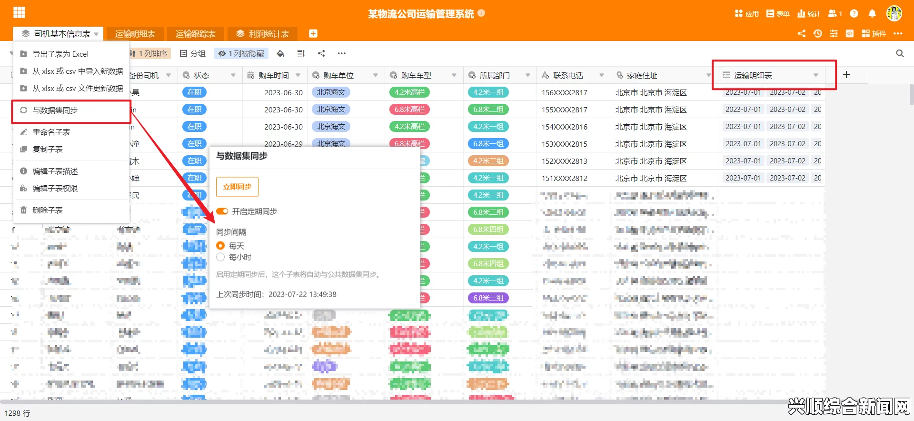Open the more options dots in orange bar
Image resolution: width=914 pixels, height=421 pixels.
tap(898, 33)
